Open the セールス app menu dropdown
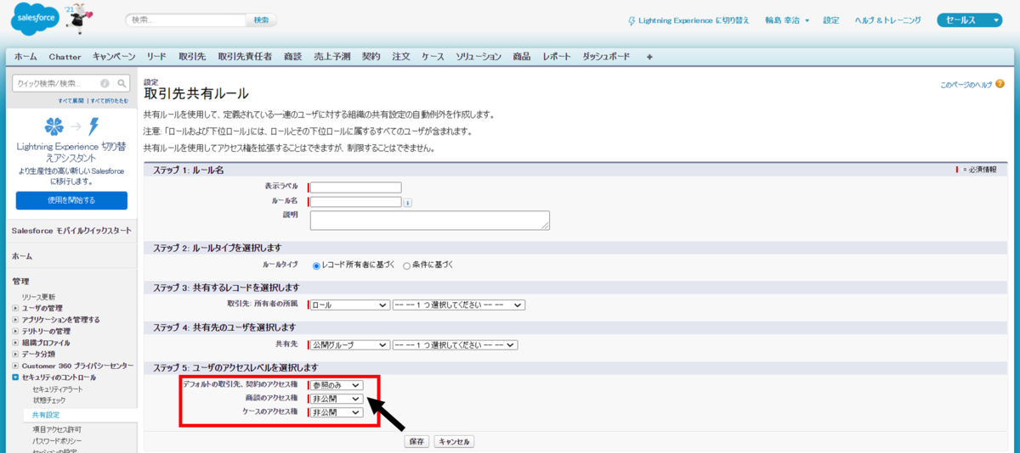Image resolution: width=1020 pixels, height=453 pixels. pos(970,20)
